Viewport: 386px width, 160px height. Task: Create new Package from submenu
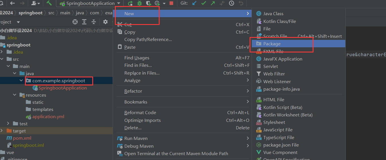(x=299, y=44)
